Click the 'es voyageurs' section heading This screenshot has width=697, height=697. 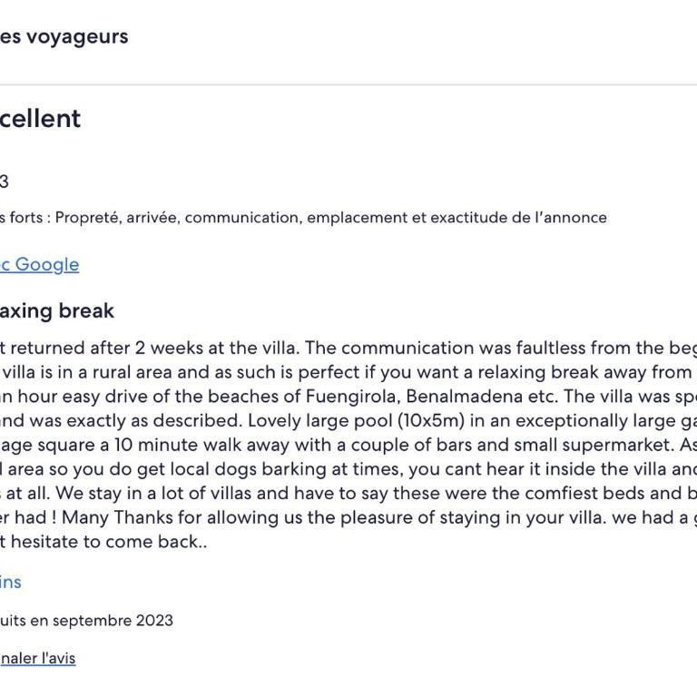[x=64, y=36]
